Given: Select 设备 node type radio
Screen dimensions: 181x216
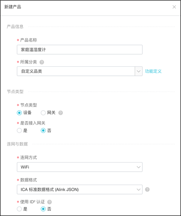Looking at the screenshot, I should click(x=20, y=113).
